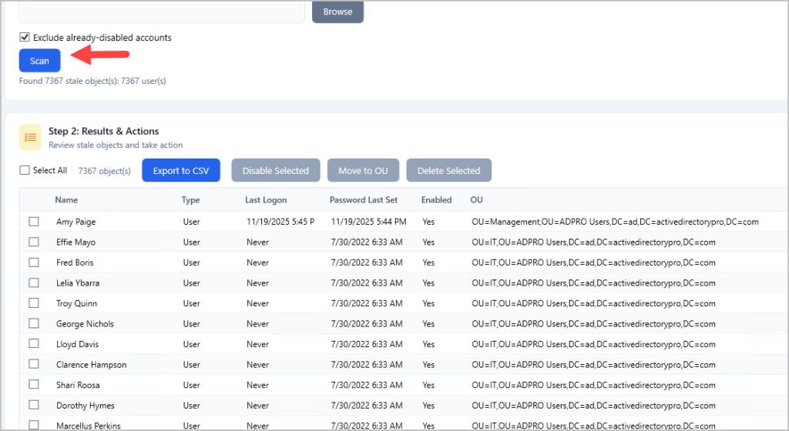Image resolution: width=789 pixels, height=431 pixels.
Task: Click Lelia Ybarra's OU=IT path
Action: [x=593, y=282]
